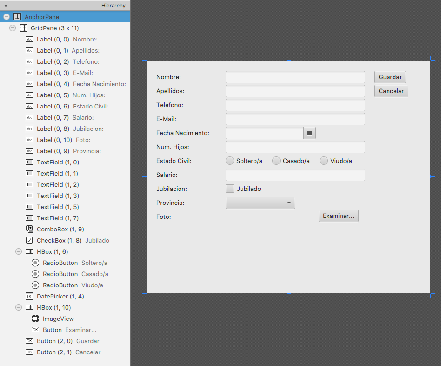Click the AnchorPane icon in hierarchy
Viewport: 441px width, 366px height.
17,17
